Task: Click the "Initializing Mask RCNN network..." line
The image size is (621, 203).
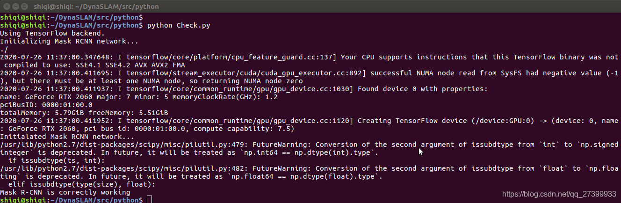Action: (x=69, y=41)
